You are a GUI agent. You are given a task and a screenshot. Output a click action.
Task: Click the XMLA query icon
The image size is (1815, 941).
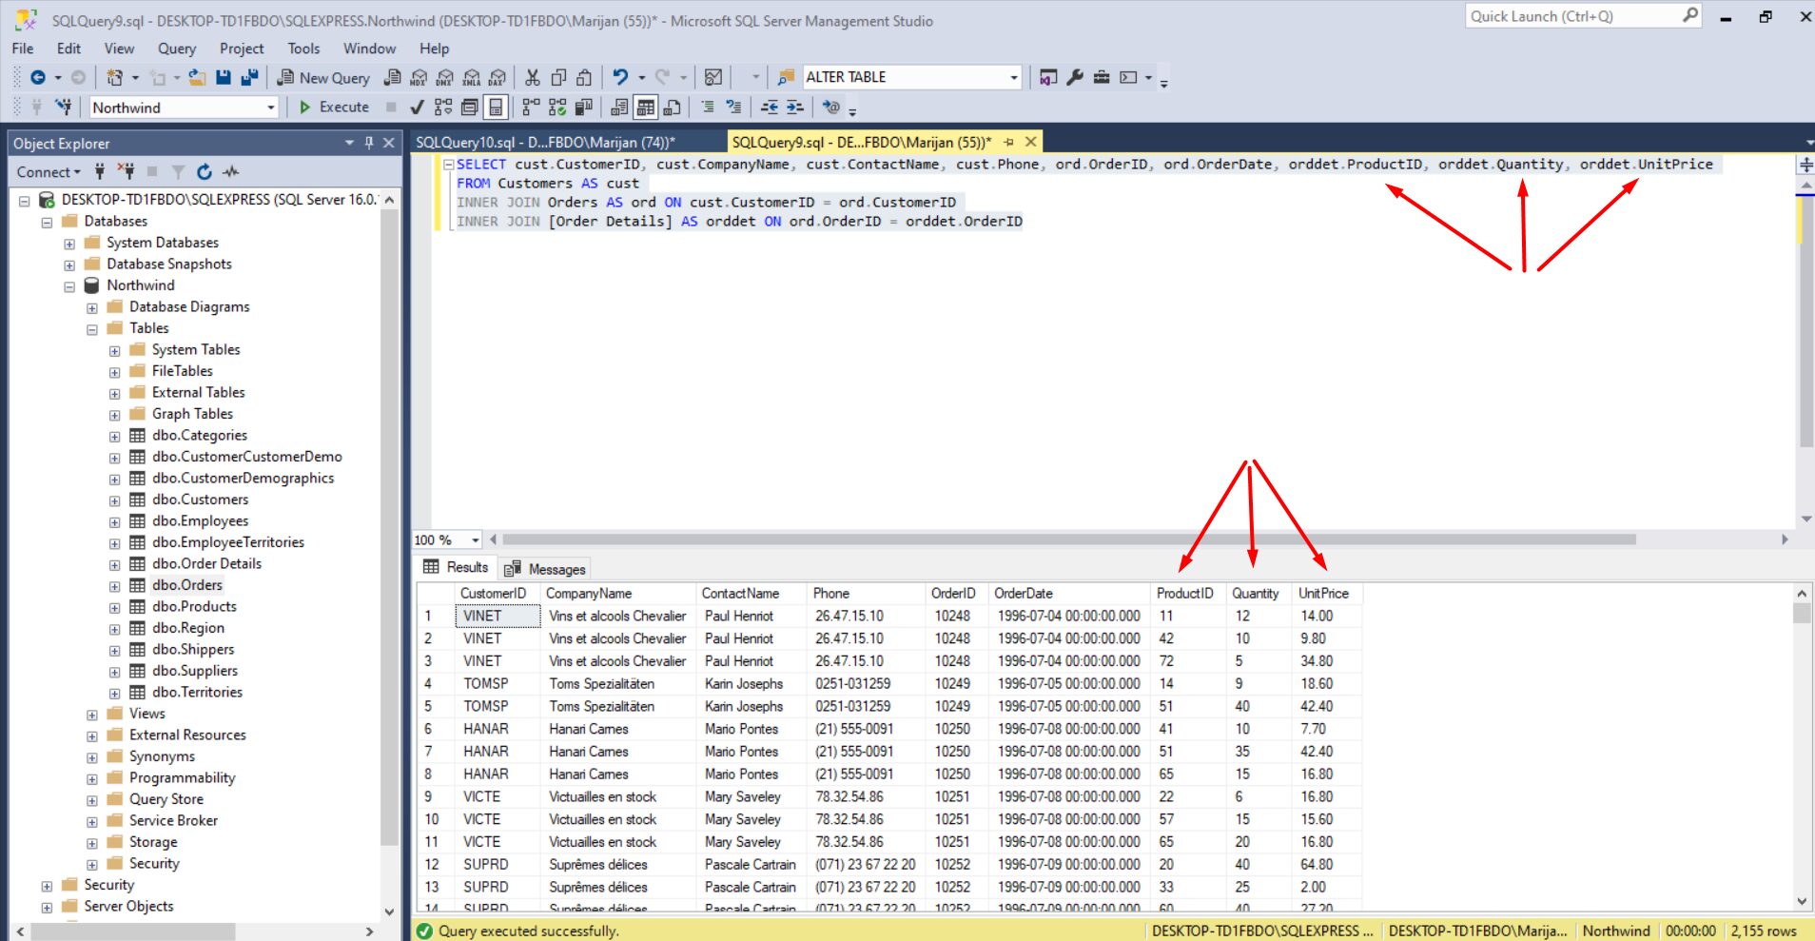(471, 78)
